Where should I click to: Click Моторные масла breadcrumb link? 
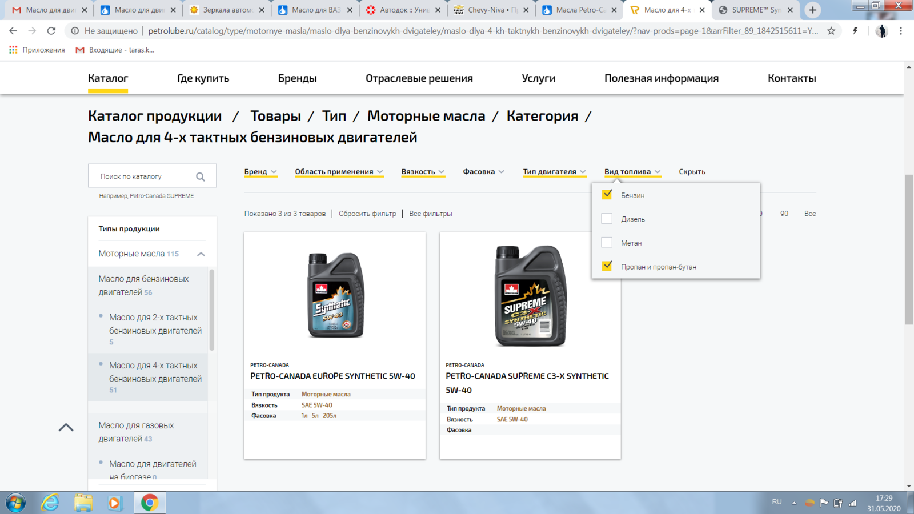(x=426, y=116)
